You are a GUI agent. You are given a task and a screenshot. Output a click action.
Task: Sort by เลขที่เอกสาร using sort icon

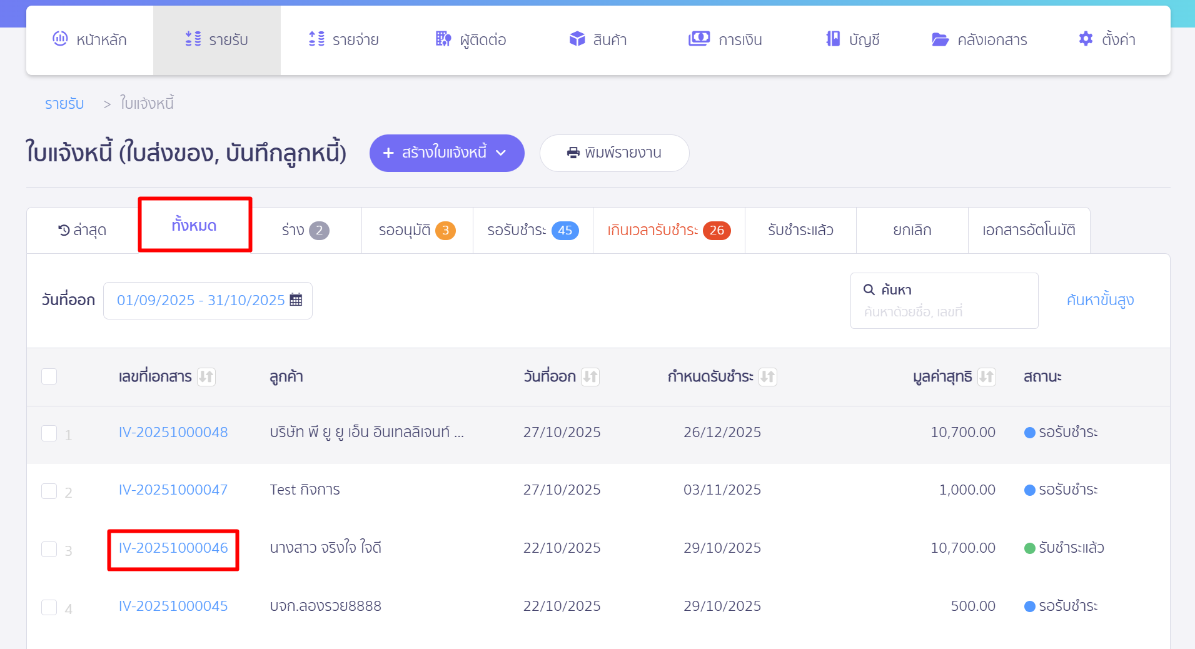pyautogui.click(x=206, y=376)
